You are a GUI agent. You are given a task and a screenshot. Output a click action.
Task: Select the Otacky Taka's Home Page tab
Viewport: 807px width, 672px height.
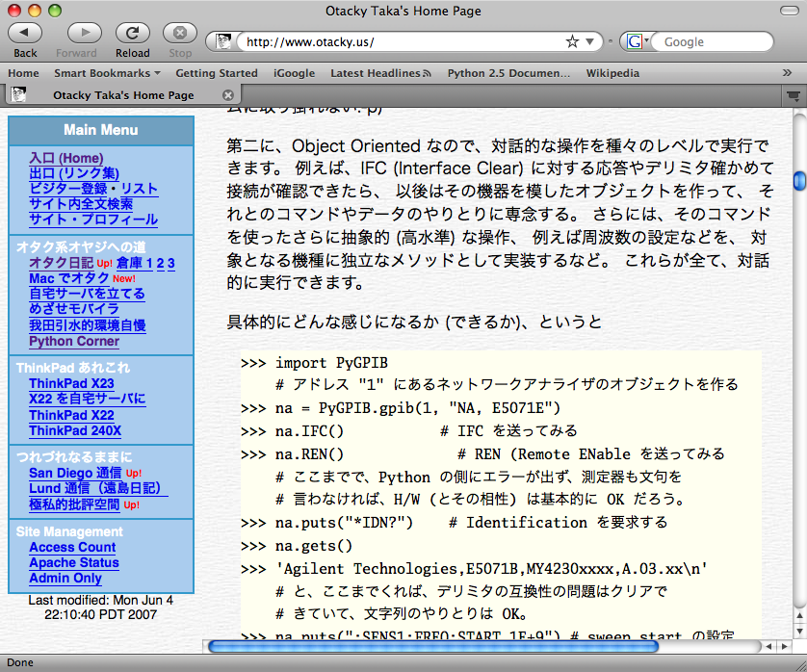(x=123, y=95)
